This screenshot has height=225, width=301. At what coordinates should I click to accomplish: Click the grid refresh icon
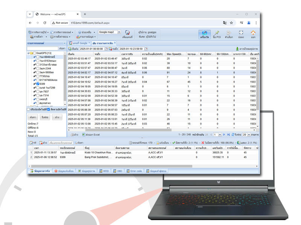(233, 135)
